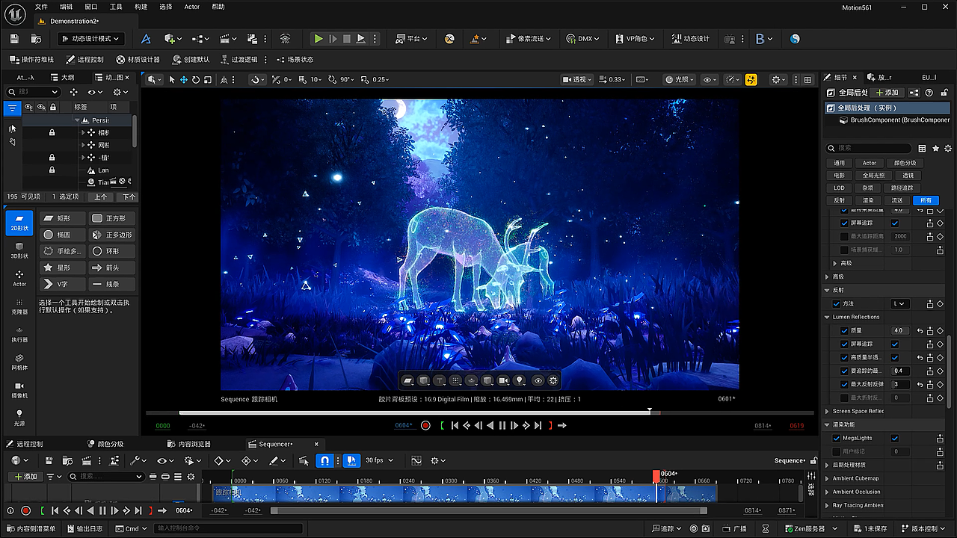This screenshot has width=957, height=538.
Task: Expand the Ambient Occlusion section
Action: pos(828,492)
